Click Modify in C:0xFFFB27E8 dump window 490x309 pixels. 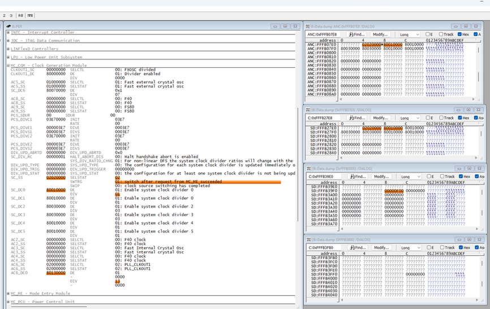pos(381,118)
